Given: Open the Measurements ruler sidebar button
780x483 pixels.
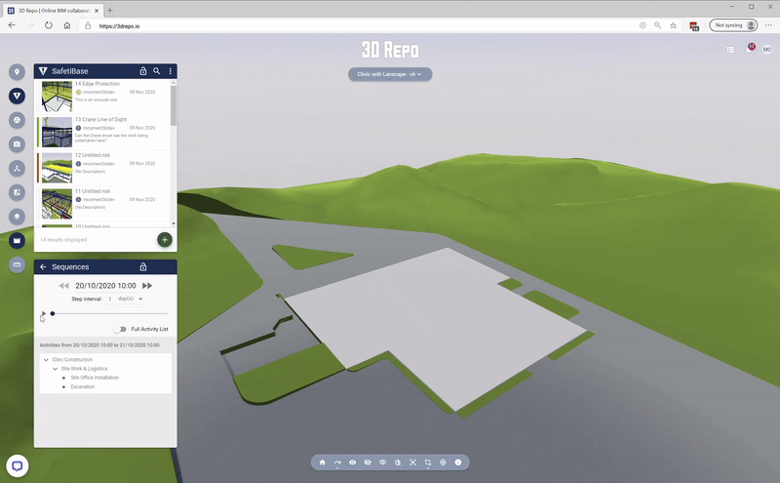Looking at the screenshot, I should coord(17,264).
